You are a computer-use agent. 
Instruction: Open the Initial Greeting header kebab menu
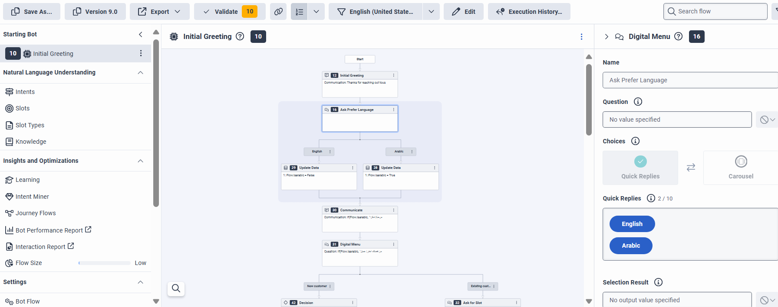pyautogui.click(x=581, y=37)
